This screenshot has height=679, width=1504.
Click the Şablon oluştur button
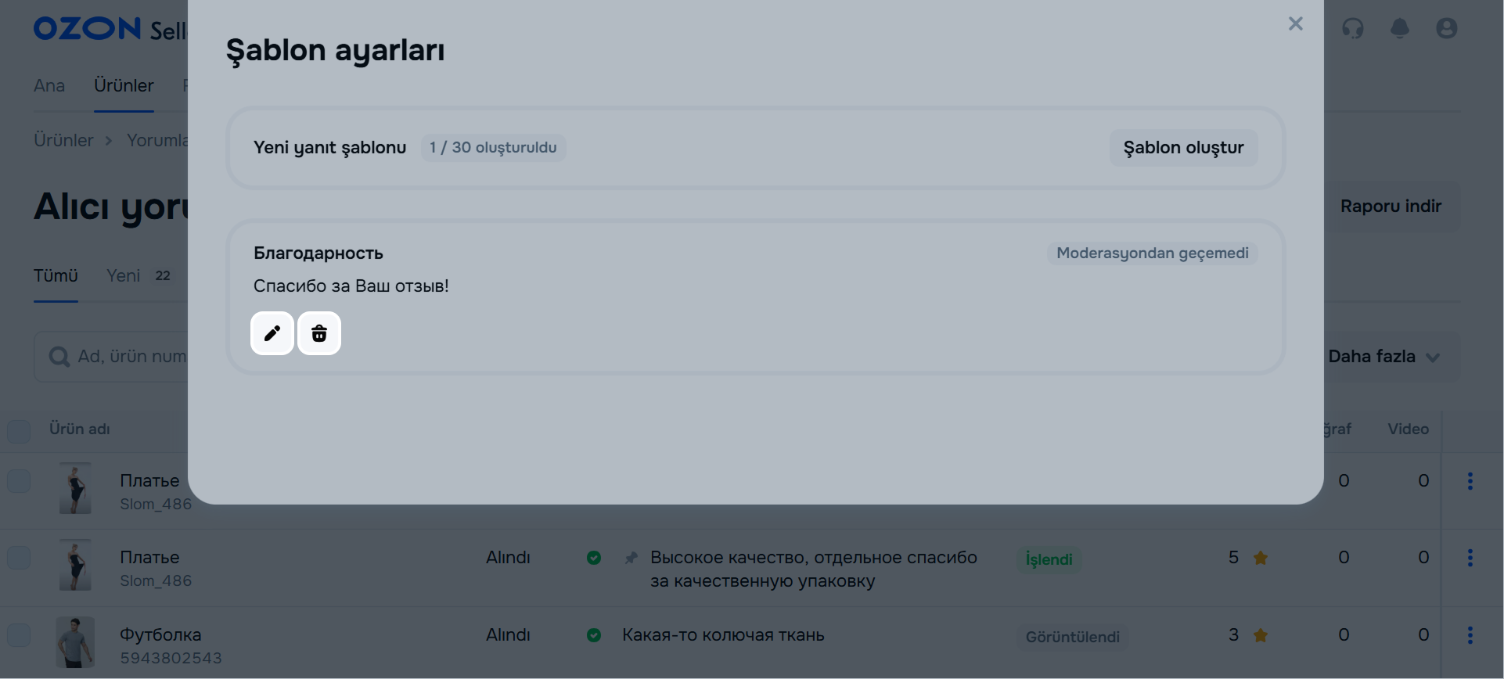pos(1183,148)
